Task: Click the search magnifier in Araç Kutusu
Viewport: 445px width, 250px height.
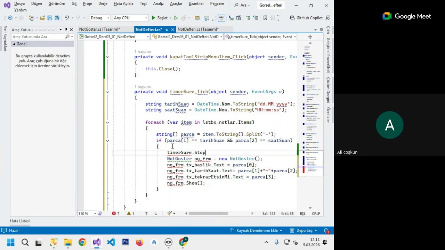Action: pyautogui.click(x=67, y=36)
